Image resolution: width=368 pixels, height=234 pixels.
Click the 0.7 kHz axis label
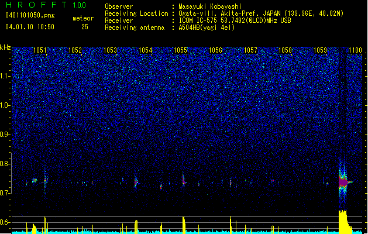pyautogui.click(x=5, y=193)
